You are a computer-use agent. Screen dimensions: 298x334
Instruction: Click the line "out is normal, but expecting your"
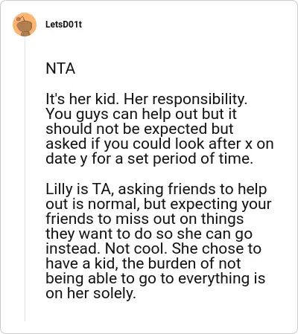click(x=159, y=204)
